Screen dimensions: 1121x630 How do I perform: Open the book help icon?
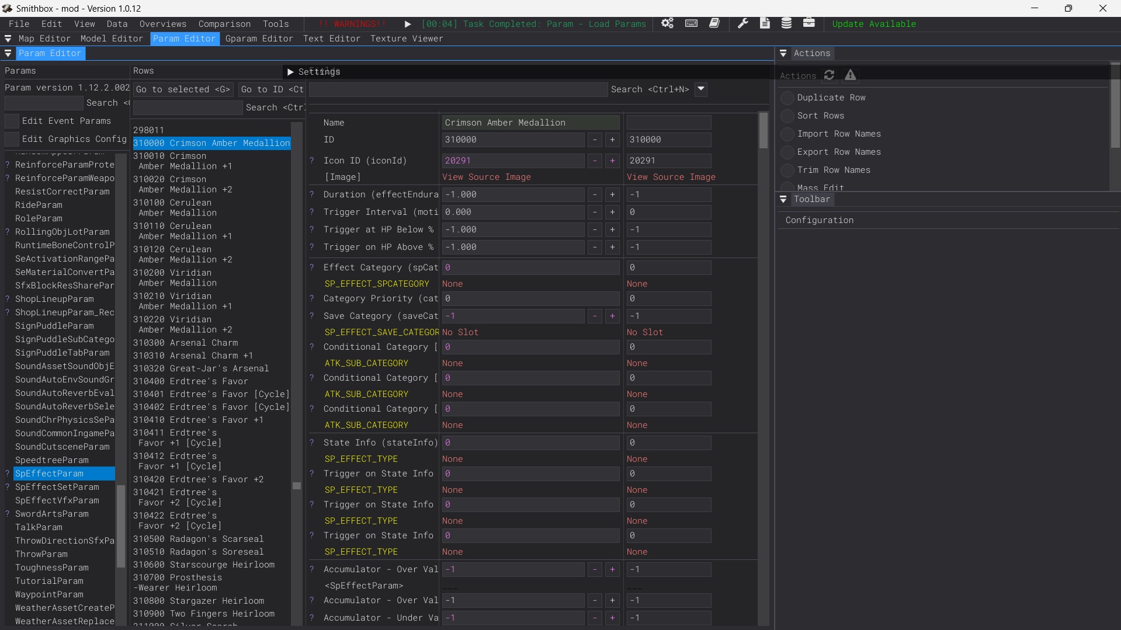click(714, 23)
